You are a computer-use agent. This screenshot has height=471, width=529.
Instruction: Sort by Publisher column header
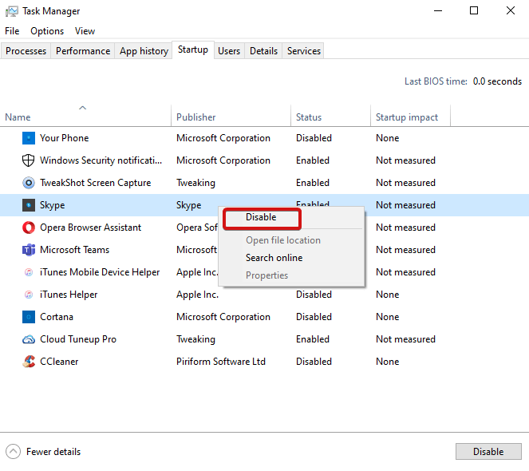pyautogui.click(x=196, y=117)
